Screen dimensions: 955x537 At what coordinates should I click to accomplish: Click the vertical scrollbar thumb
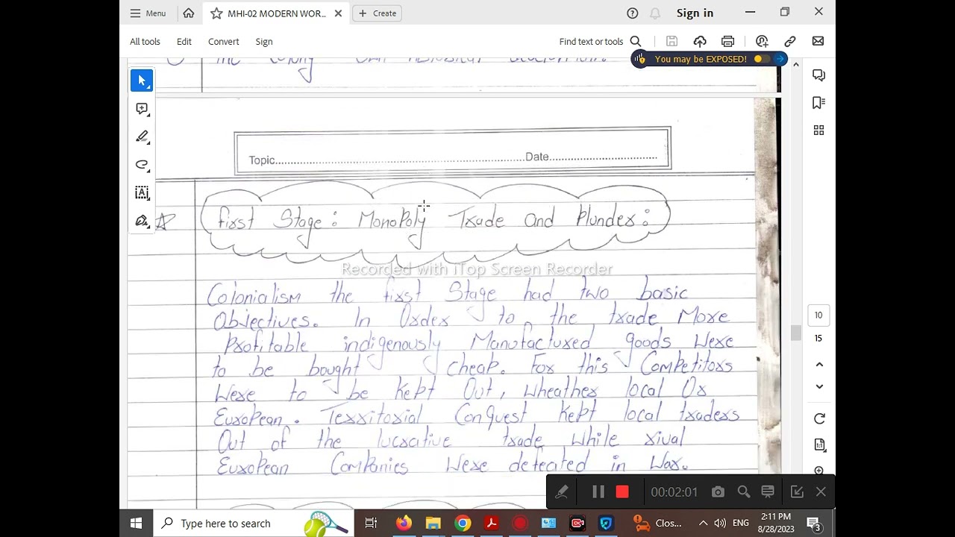[x=796, y=333]
